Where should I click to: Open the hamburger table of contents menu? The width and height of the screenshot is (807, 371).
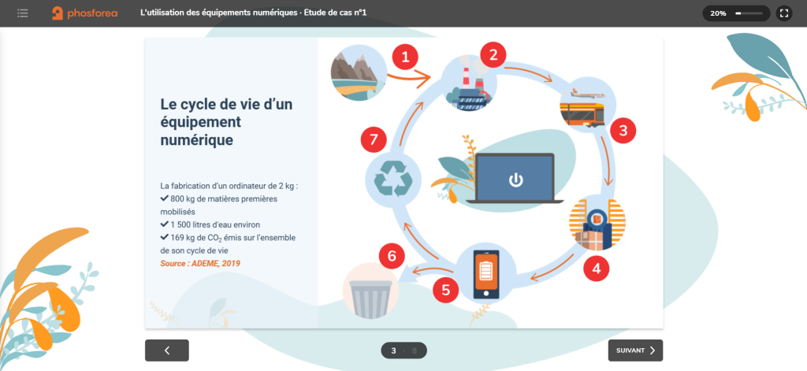click(23, 13)
